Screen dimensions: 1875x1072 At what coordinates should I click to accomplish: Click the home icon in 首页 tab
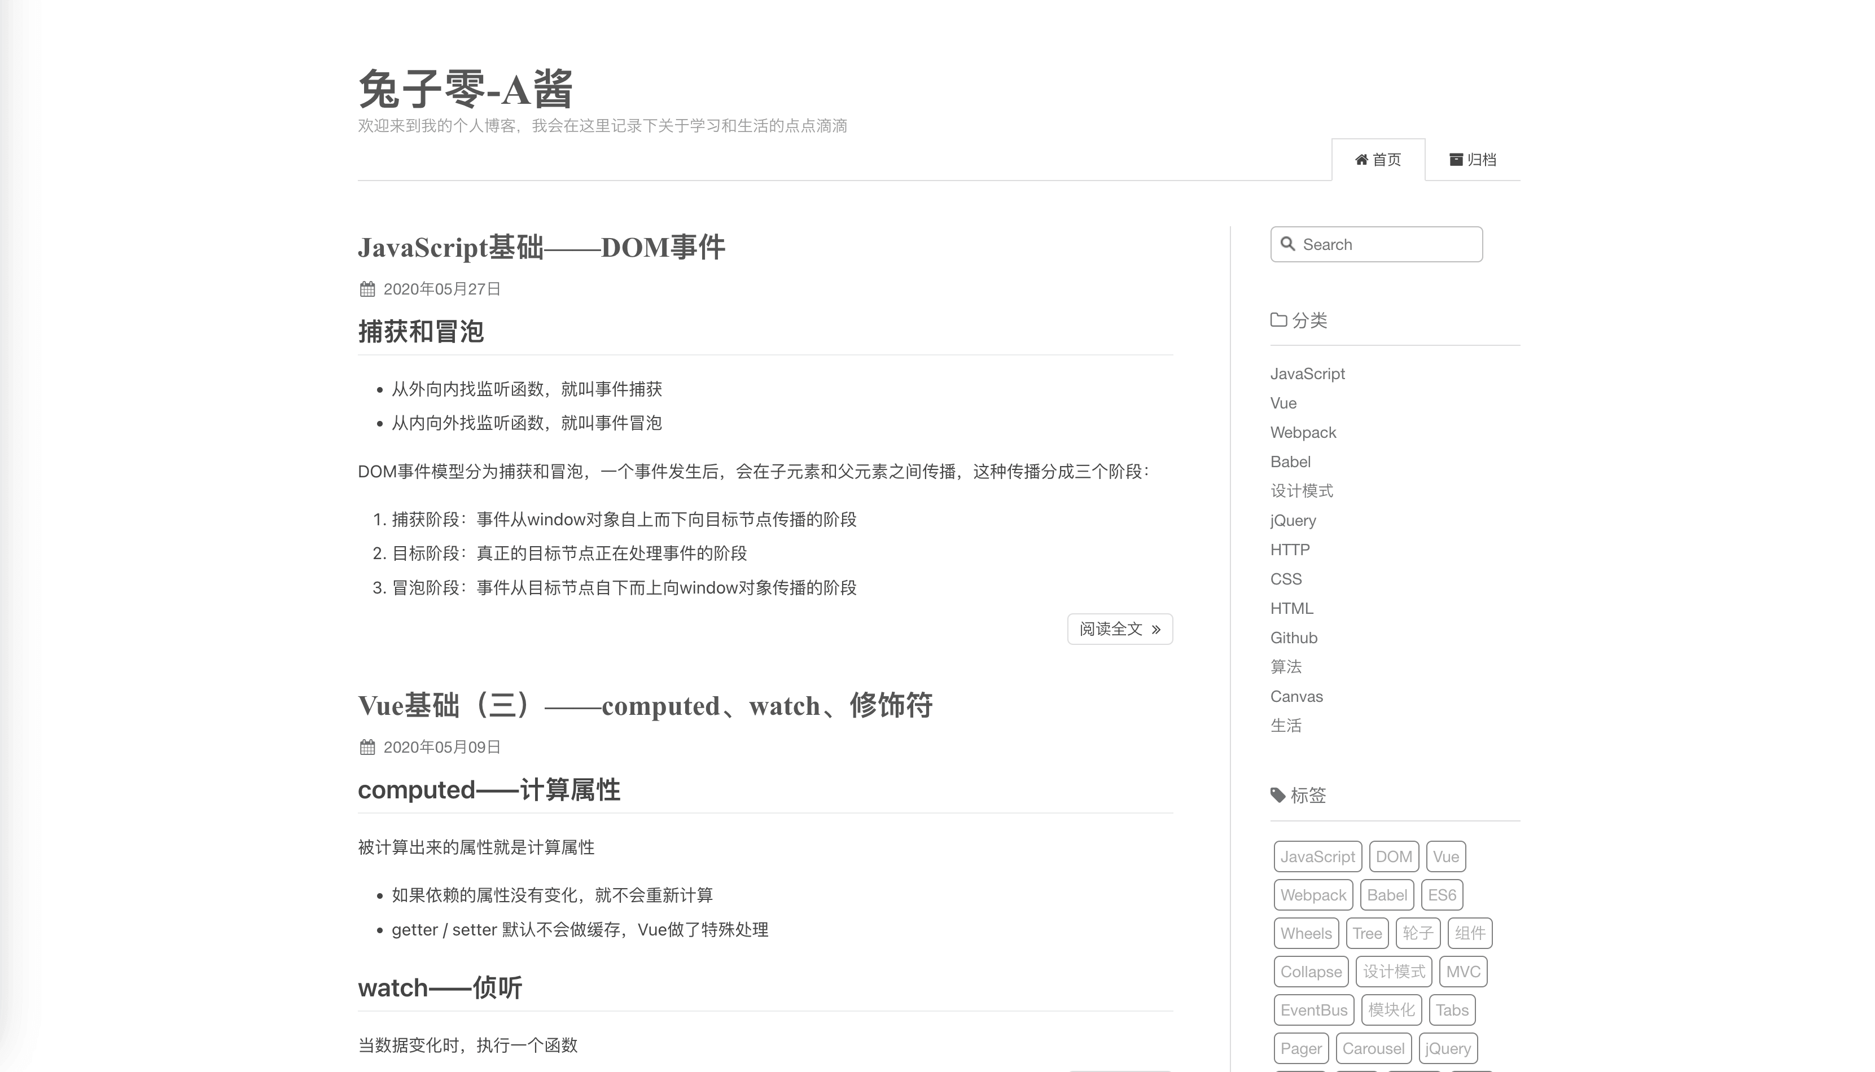click(x=1361, y=160)
